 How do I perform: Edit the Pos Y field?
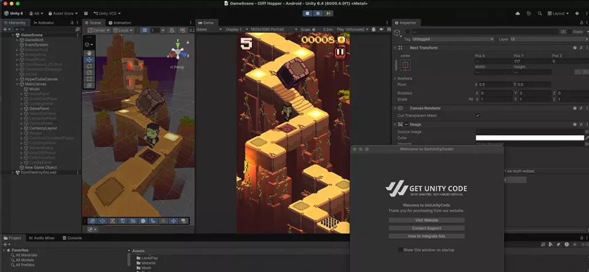(x=531, y=61)
